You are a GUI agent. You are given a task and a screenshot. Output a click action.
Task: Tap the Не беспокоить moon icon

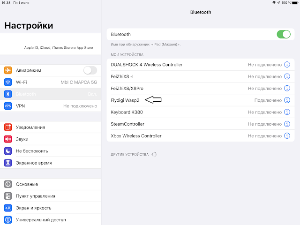8,151
